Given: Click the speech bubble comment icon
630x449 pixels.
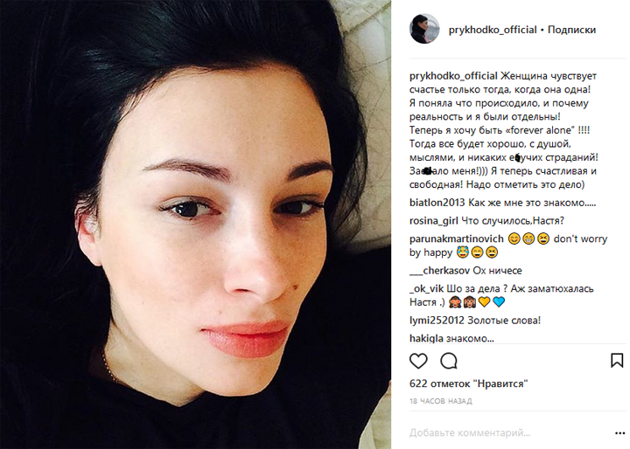Looking at the screenshot, I should coord(449,361).
